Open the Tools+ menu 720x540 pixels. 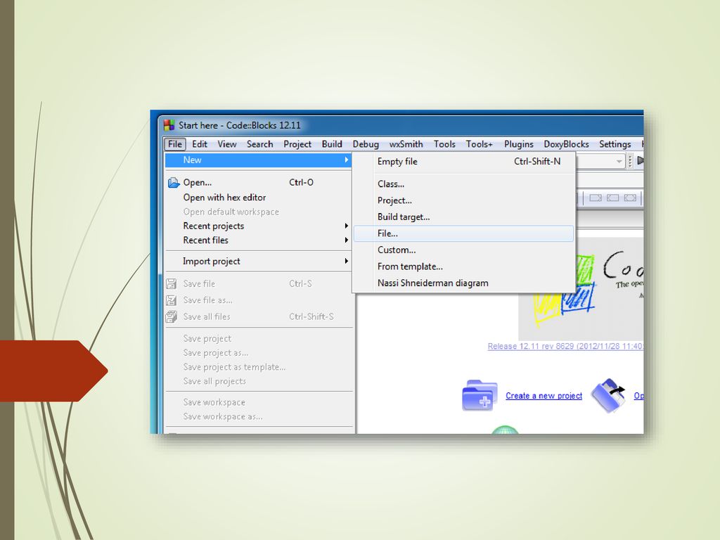click(x=479, y=144)
